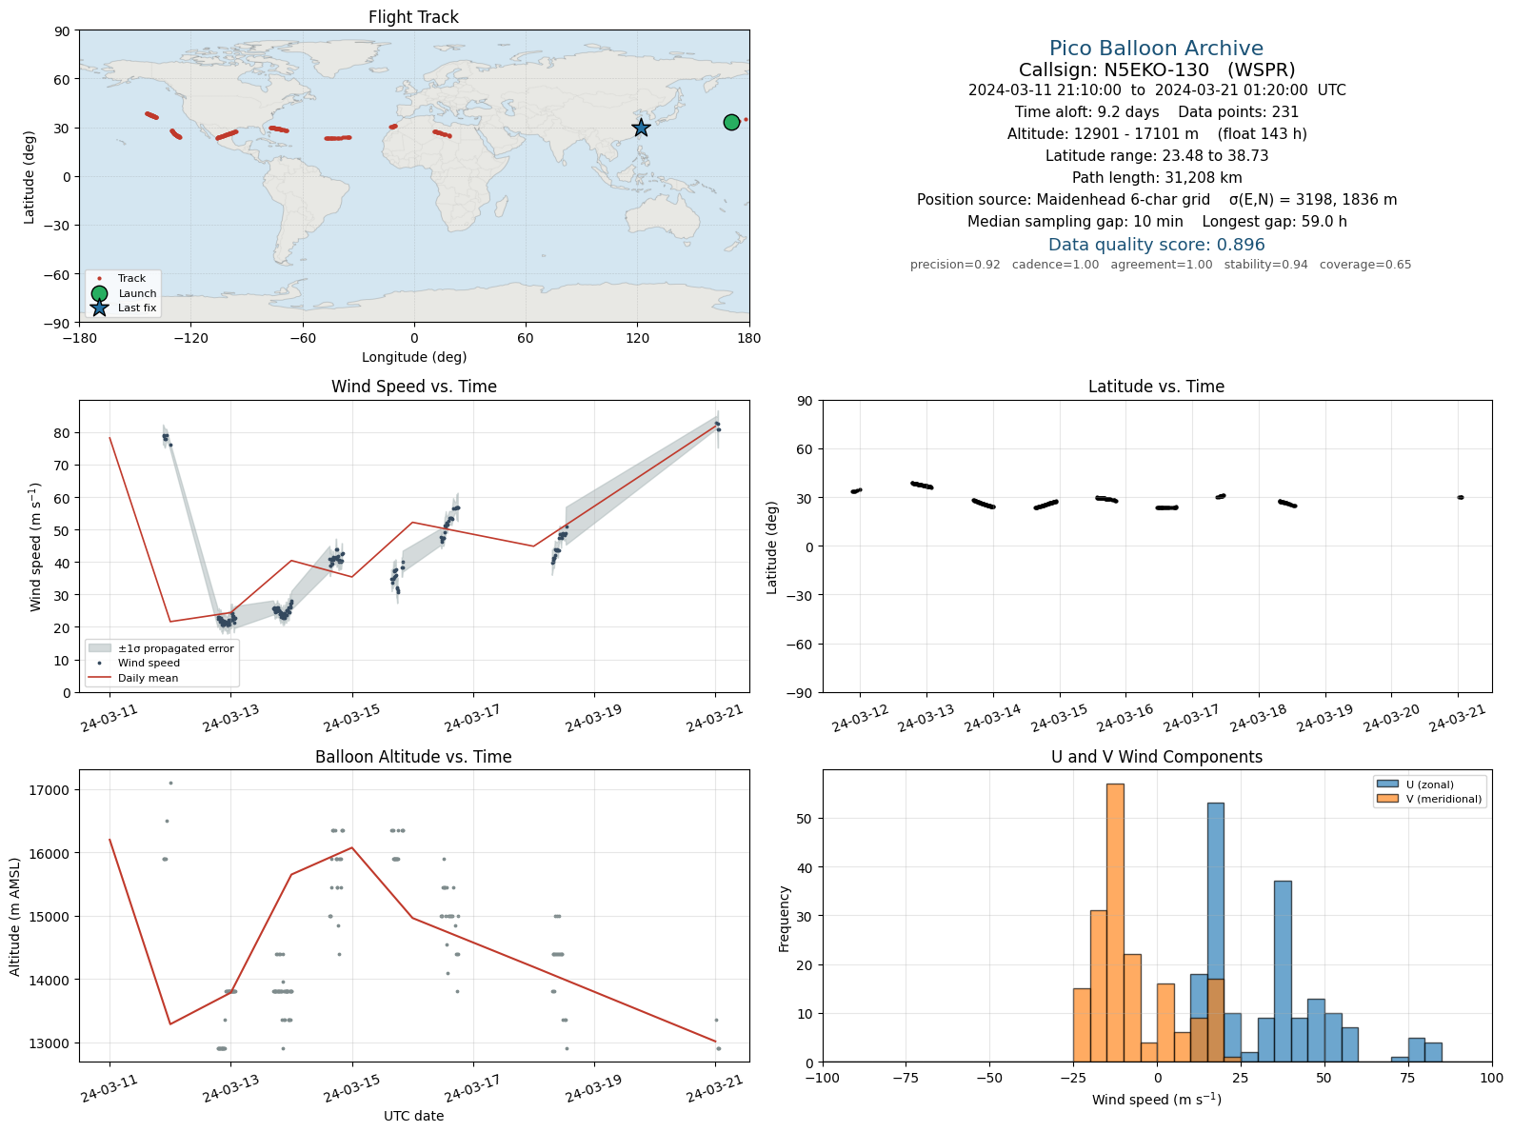
Task: Click the "−75" tick on the histogram axis
Action: [906, 1078]
